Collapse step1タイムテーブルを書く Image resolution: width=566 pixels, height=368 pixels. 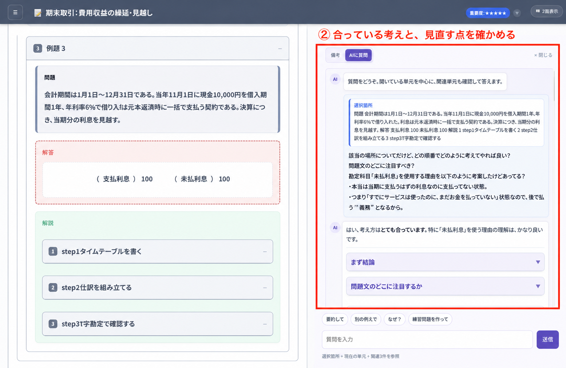tap(265, 252)
